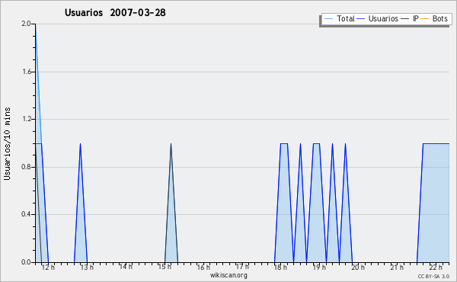457x282 pixels.
Task: Click the Total legend entry
Action: coord(339,18)
